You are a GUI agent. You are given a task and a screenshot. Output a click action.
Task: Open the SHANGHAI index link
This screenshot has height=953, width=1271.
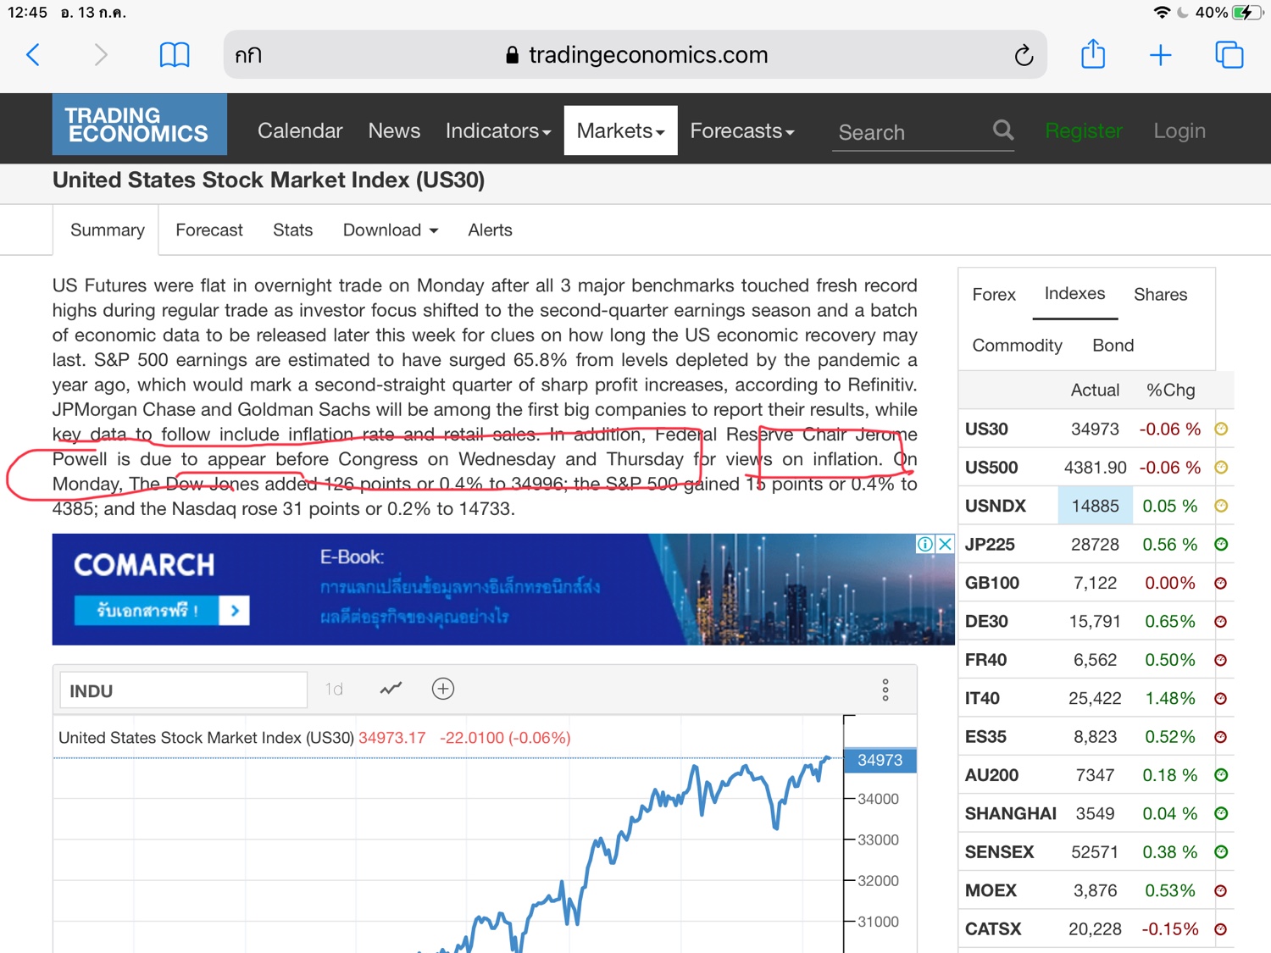pyautogui.click(x=1011, y=814)
